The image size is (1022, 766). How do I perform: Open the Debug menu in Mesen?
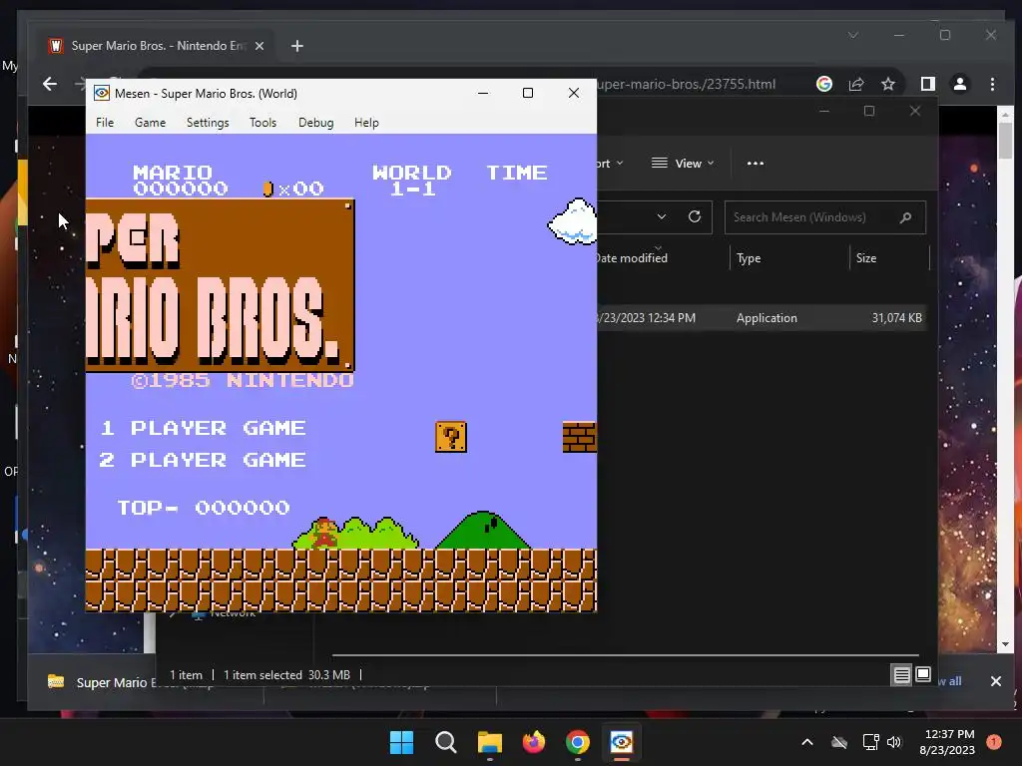pyautogui.click(x=315, y=123)
